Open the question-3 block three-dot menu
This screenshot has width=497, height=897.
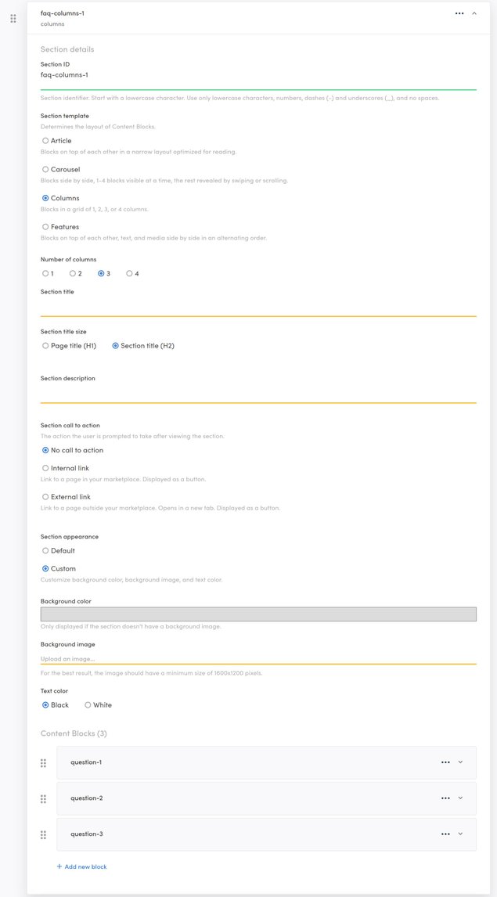pos(445,834)
